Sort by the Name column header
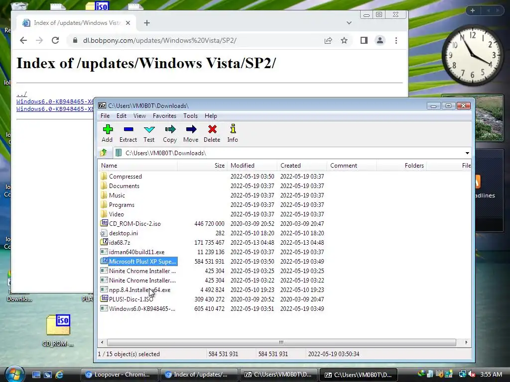510x382 pixels. 138,165
